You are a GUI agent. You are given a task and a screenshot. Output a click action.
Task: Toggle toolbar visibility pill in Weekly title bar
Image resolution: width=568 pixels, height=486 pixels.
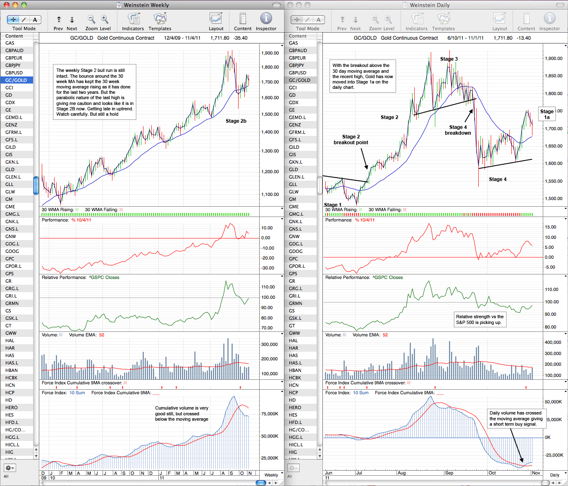(277, 5)
